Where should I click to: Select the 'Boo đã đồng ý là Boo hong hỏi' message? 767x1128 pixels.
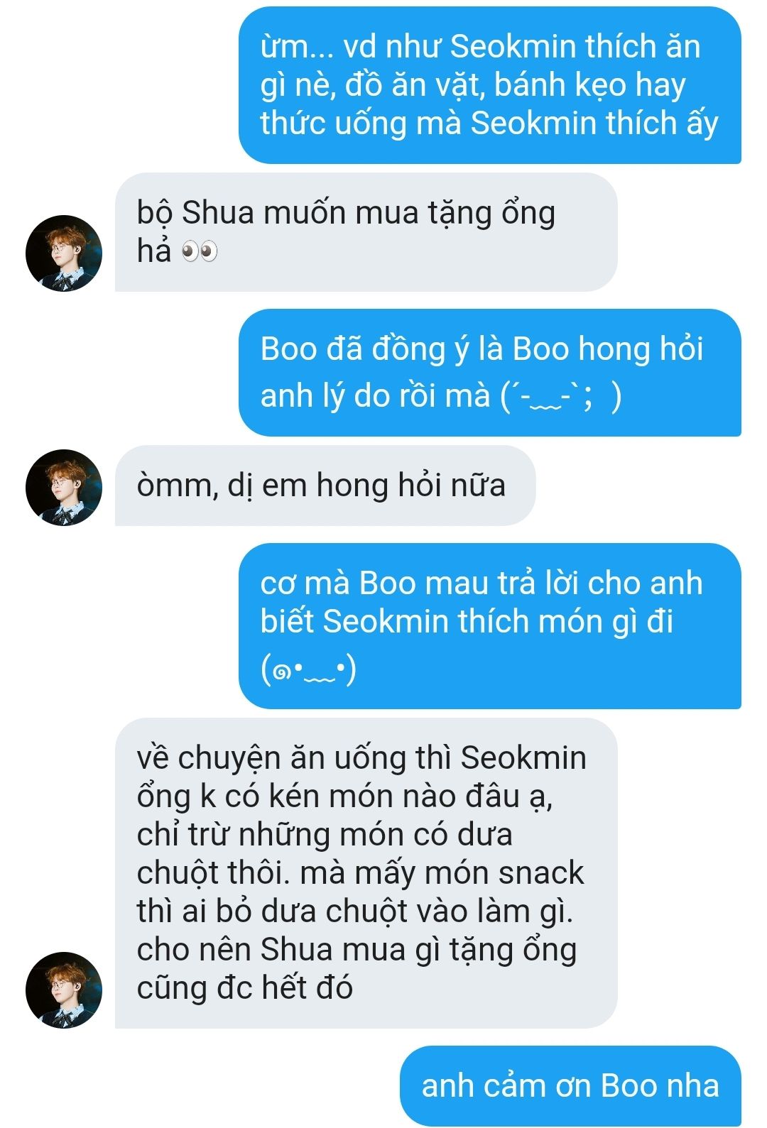pos(490,373)
